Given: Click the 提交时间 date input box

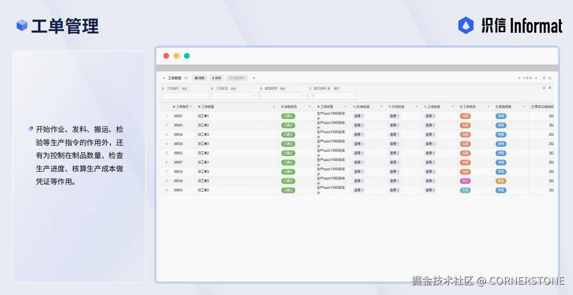Looking at the screenshot, I should [x=333, y=96].
